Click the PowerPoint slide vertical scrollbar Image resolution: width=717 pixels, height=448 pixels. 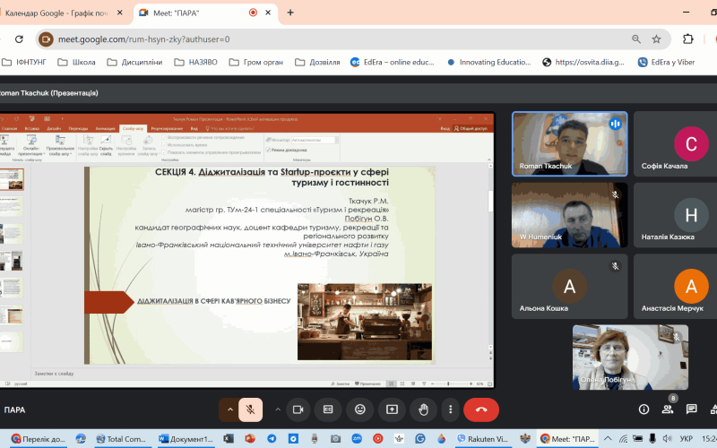490,256
